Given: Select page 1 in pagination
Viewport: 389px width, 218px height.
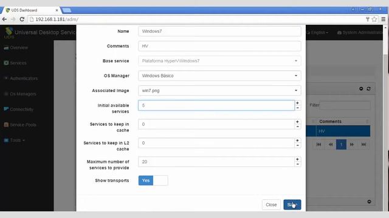Looking at the screenshot, I should coord(341,144).
